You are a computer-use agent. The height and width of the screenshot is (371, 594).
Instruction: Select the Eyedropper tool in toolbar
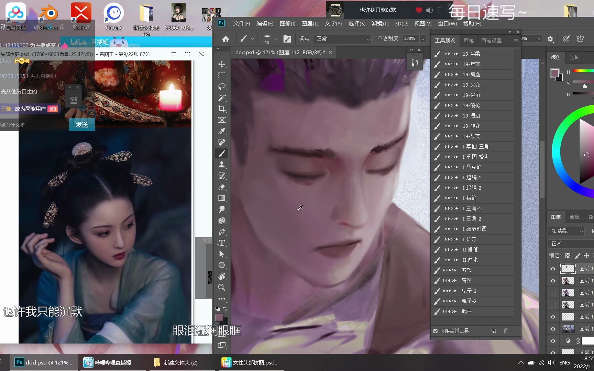pyautogui.click(x=222, y=131)
